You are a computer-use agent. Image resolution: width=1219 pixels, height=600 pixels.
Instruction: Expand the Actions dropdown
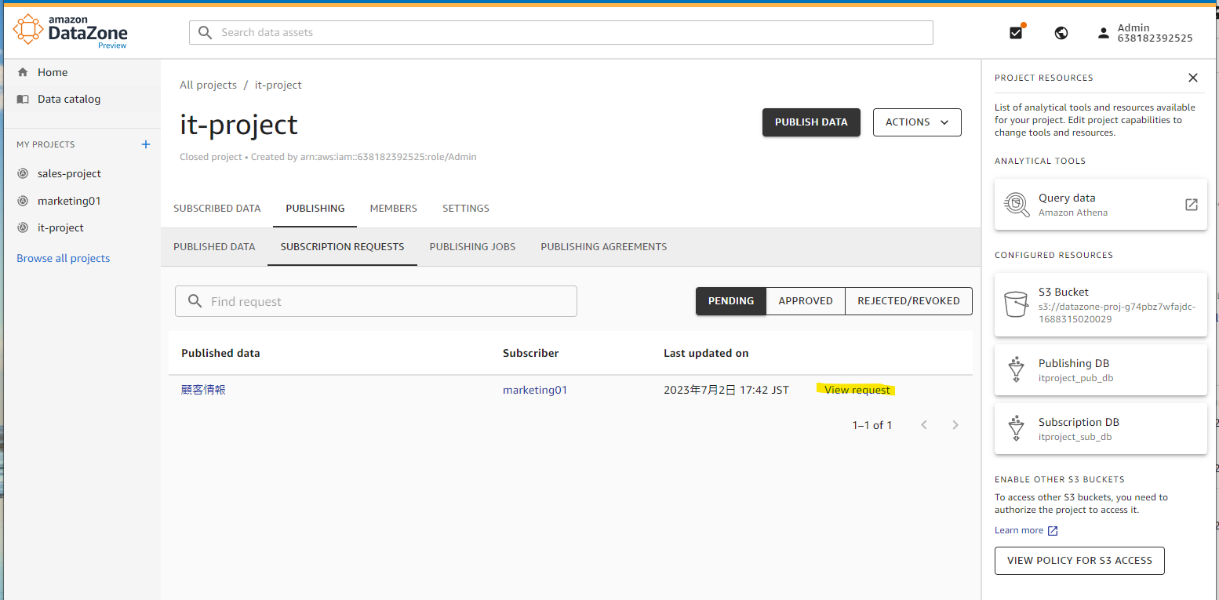[x=917, y=122]
